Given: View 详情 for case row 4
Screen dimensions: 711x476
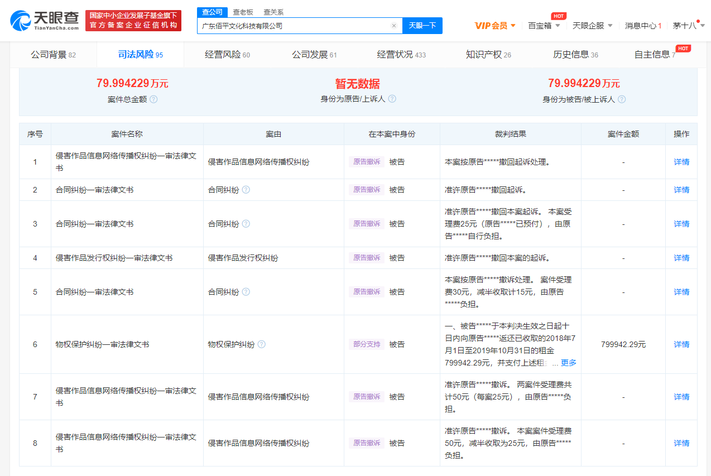Looking at the screenshot, I should 681,258.
